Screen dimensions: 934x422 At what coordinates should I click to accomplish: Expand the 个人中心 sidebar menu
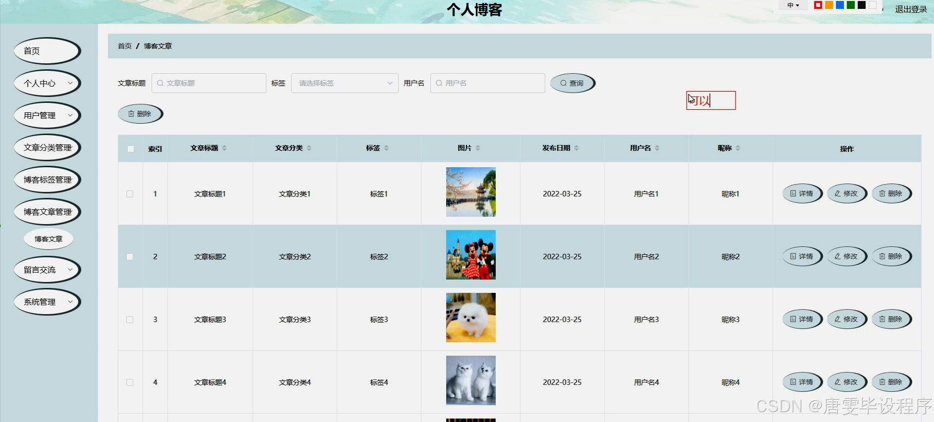pyautogui.click(x=47, y=83)
